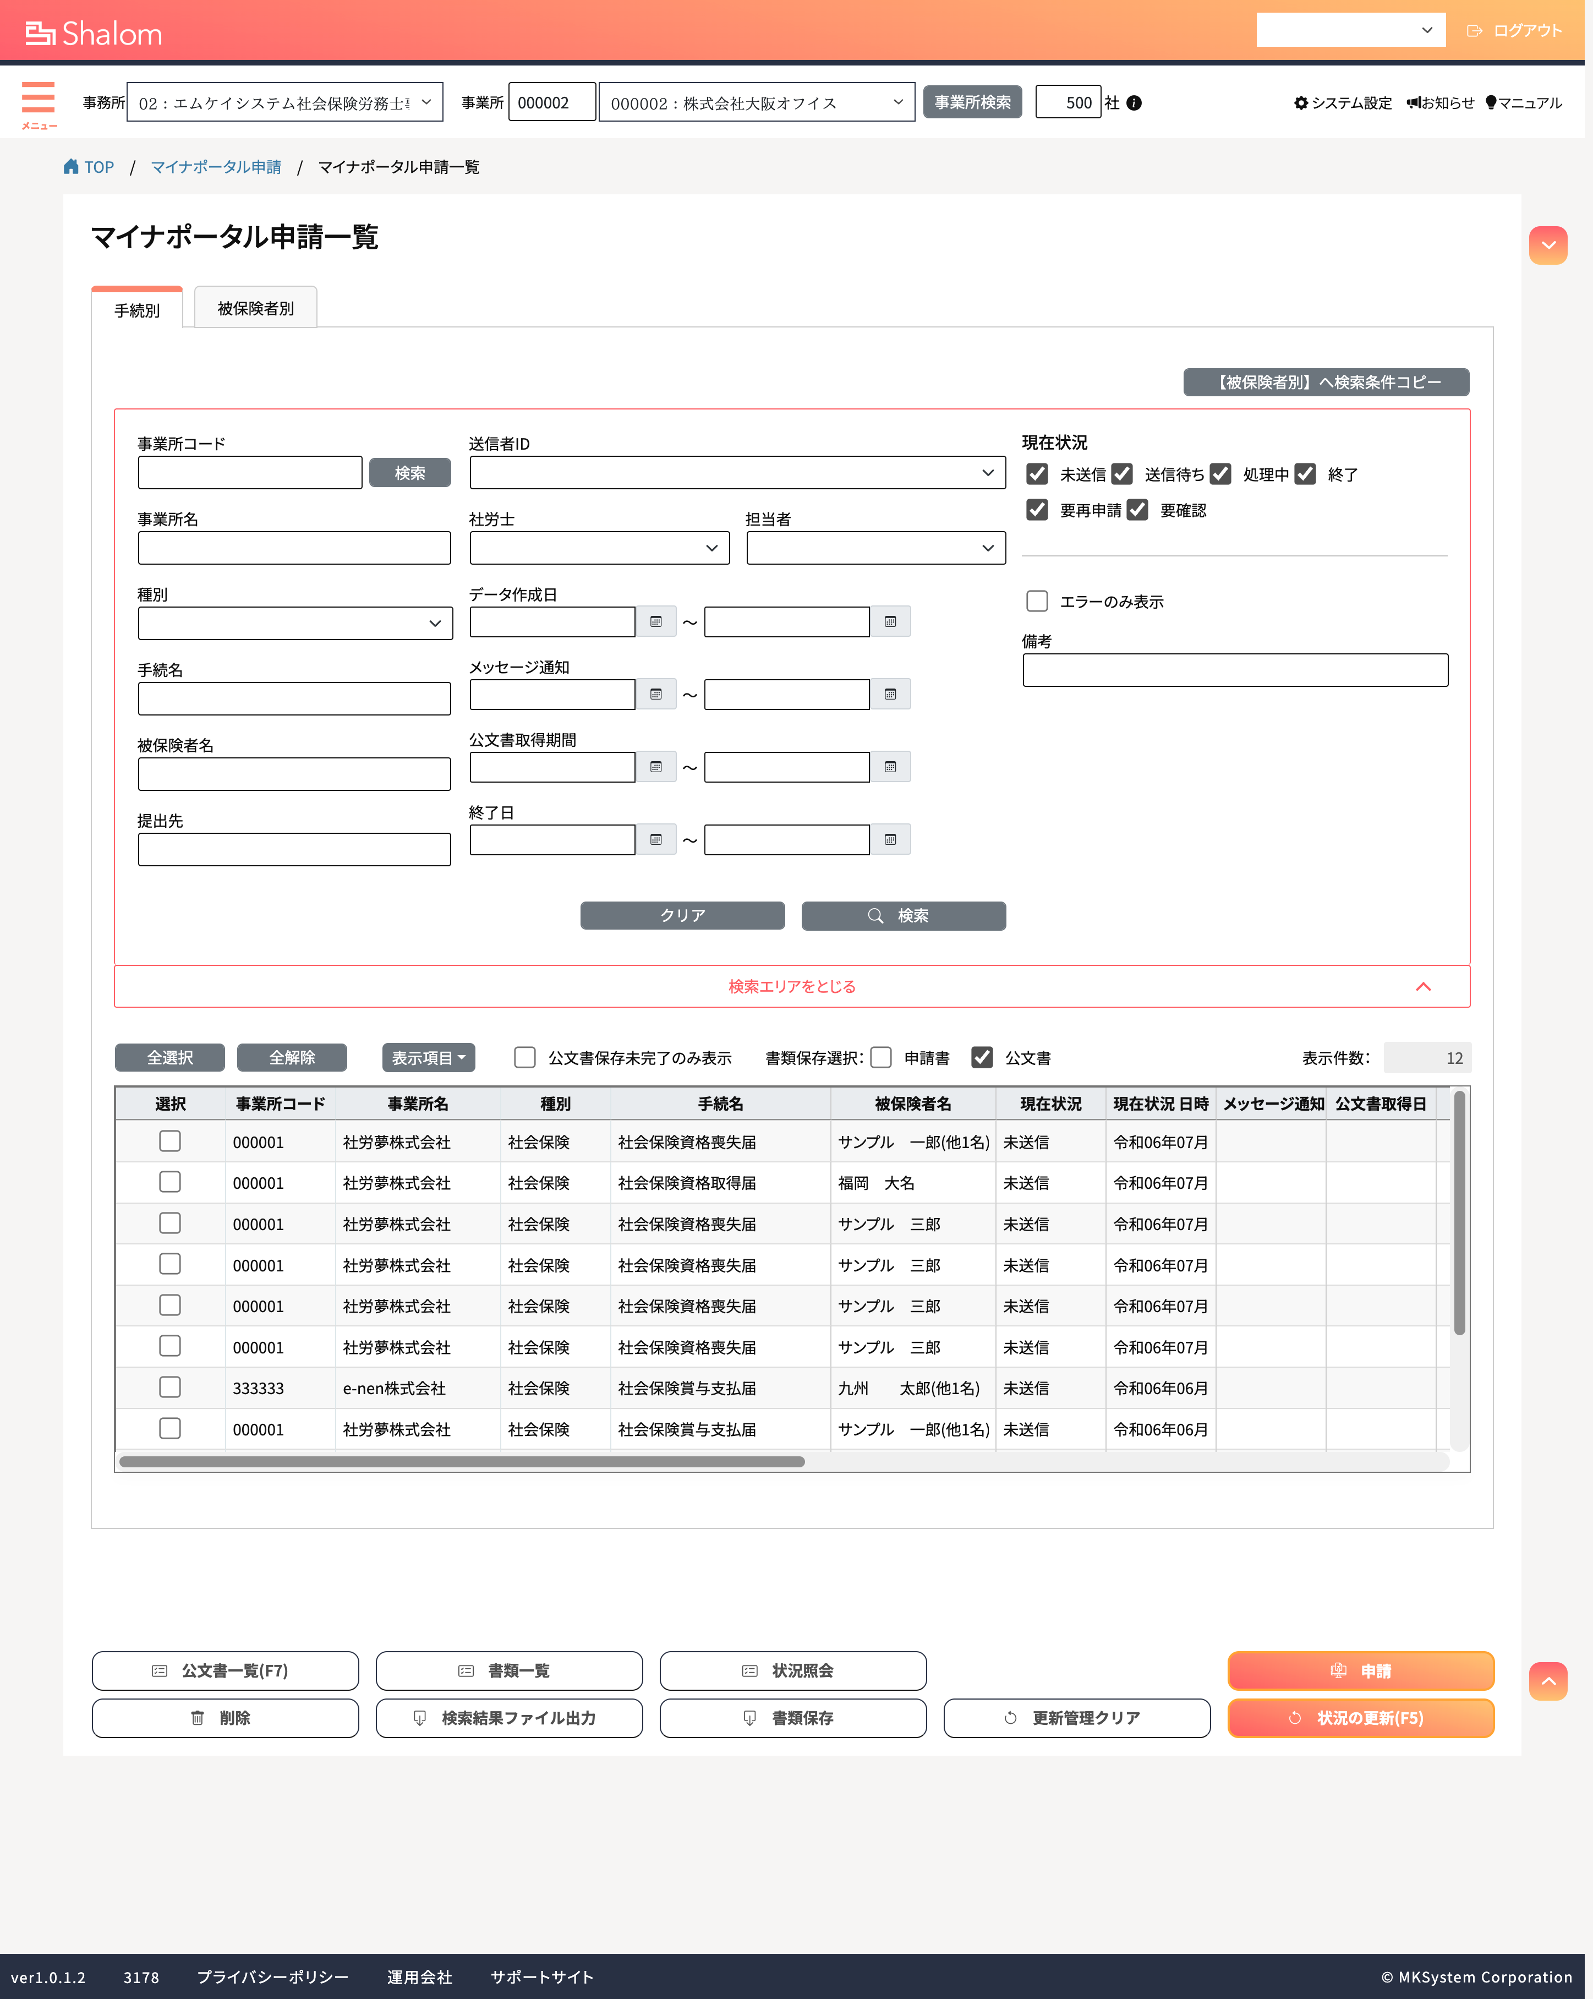
Task: Click the 状況照会 button
Action: 793,1671
